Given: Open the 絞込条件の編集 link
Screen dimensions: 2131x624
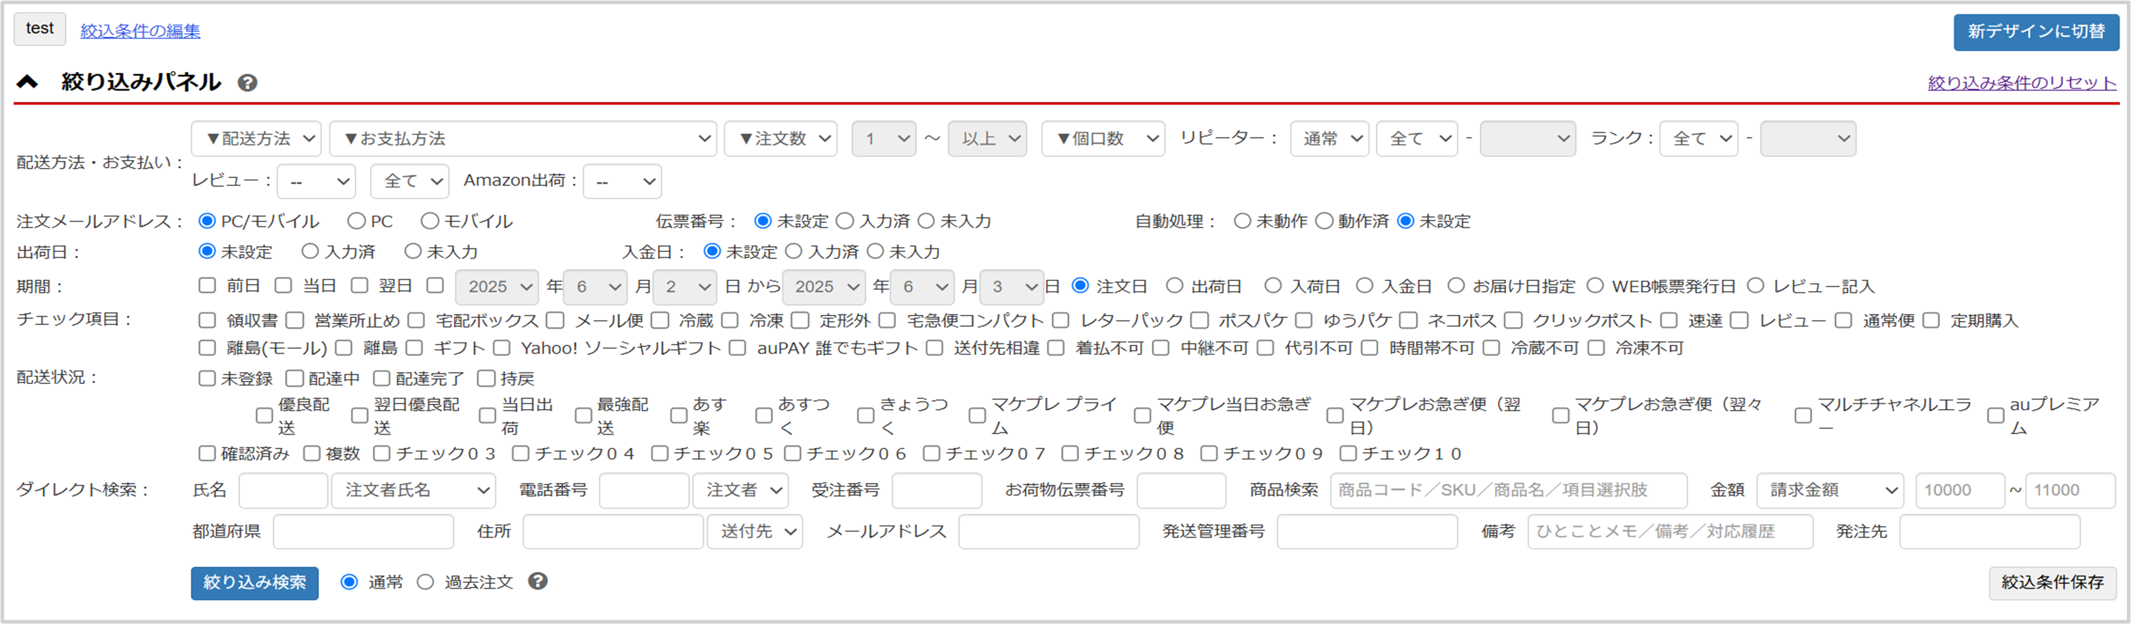Looking at the screenshot, I should 140,30.
